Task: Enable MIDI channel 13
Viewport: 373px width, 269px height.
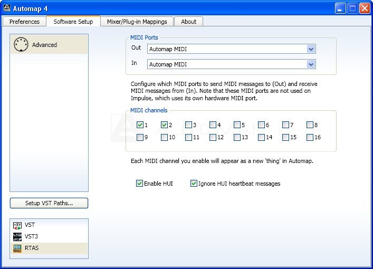Action: 237,137
